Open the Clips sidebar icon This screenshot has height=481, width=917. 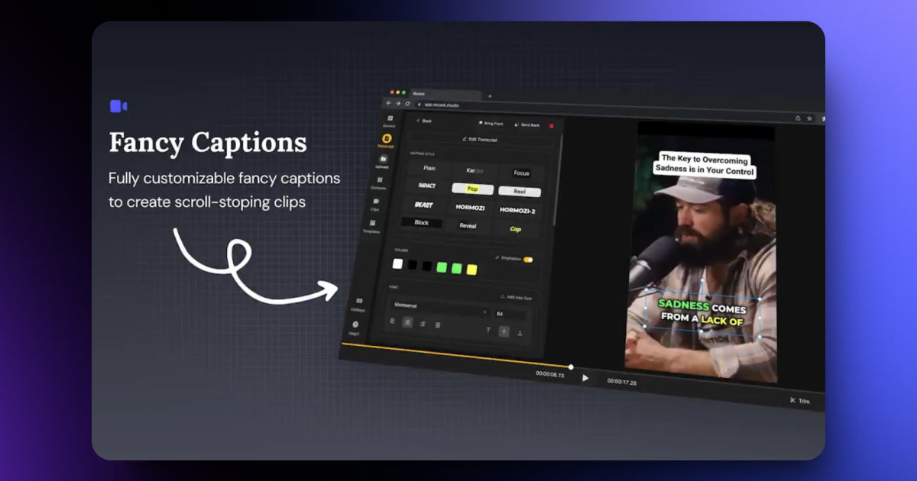tap(376, 204)
